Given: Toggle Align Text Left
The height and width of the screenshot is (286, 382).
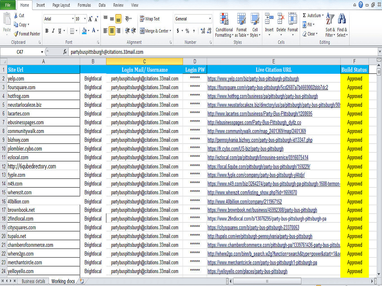Looking at the screenshot, I should click(x=105, y=31).
